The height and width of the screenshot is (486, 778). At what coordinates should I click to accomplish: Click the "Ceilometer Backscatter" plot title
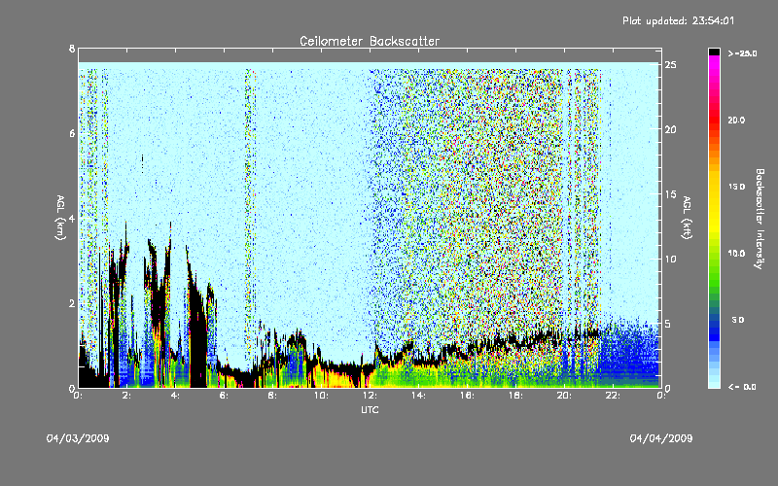[x=370, y=41]
